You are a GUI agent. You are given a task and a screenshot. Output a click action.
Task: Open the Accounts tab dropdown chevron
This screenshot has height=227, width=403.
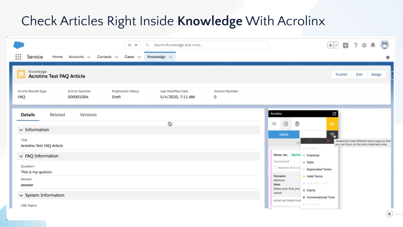pos(89,57)
